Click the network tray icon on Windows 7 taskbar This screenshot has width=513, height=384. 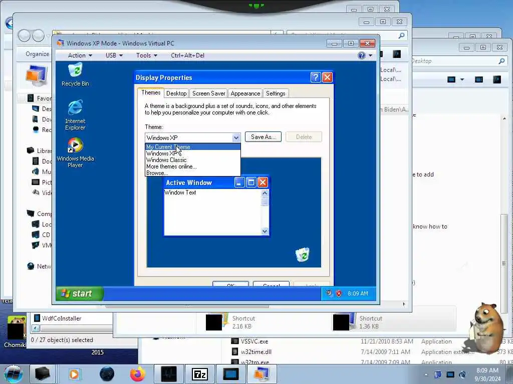(450, 374)
